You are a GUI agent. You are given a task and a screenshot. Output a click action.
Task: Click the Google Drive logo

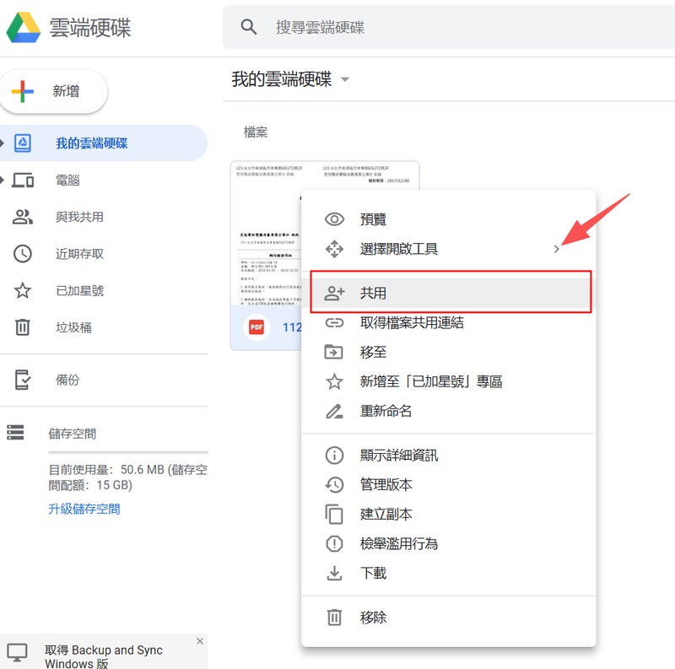click(x=24, y=28)
